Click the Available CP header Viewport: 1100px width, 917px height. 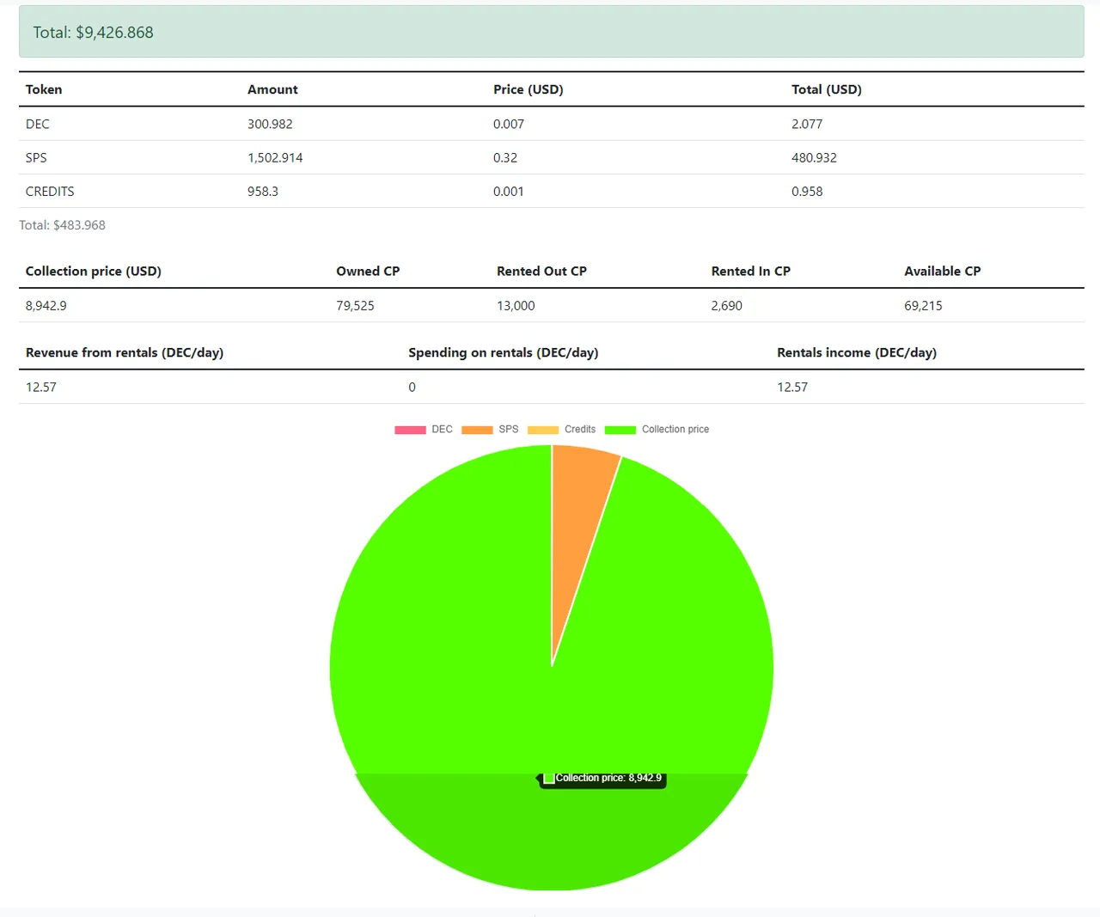(942, 271)
